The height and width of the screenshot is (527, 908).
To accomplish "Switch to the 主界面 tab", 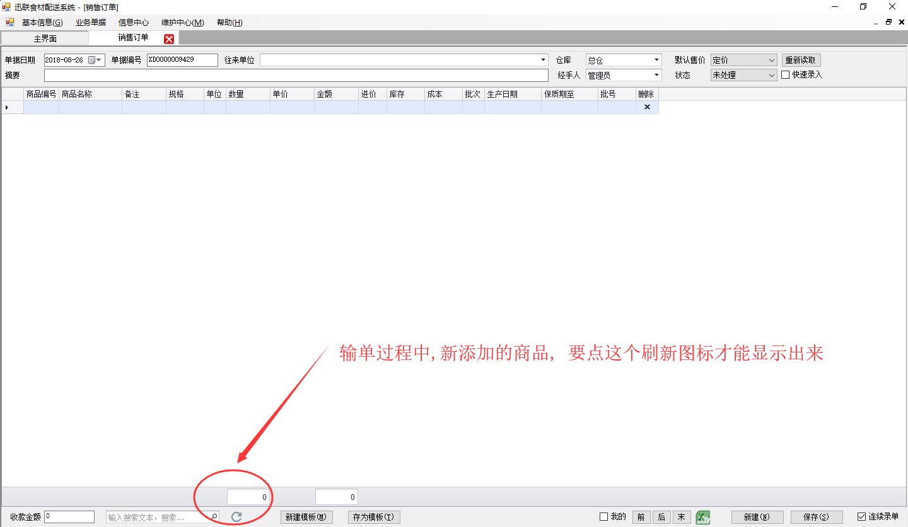I will pyautogui.click(x=45, y=38).
